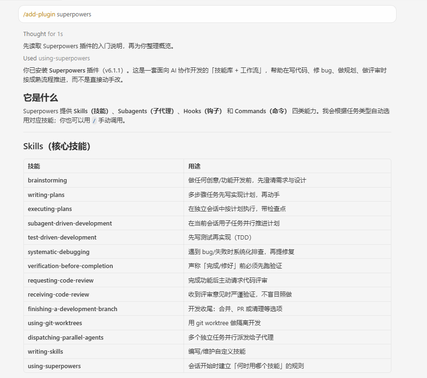Click the bold 'Hooks（钩子）' term

(203, 111)
